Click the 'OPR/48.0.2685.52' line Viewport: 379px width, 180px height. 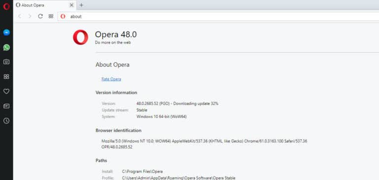tap(117, 147)
